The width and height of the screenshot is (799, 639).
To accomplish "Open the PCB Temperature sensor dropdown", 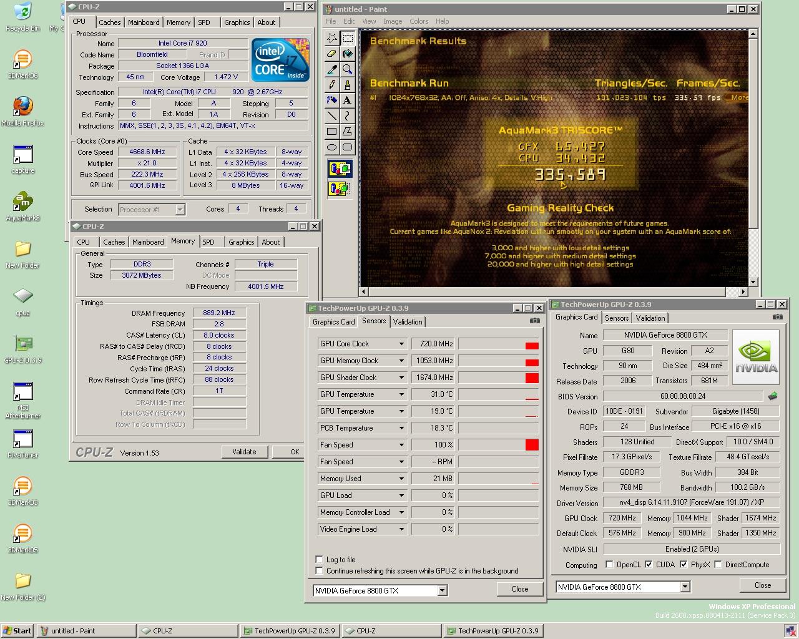I will pos(401,428).
